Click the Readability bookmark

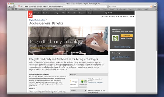(39, 9)
